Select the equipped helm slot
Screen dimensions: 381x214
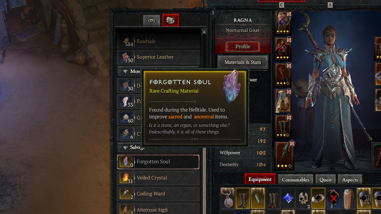pyautogui.click(x=283, y=23)
